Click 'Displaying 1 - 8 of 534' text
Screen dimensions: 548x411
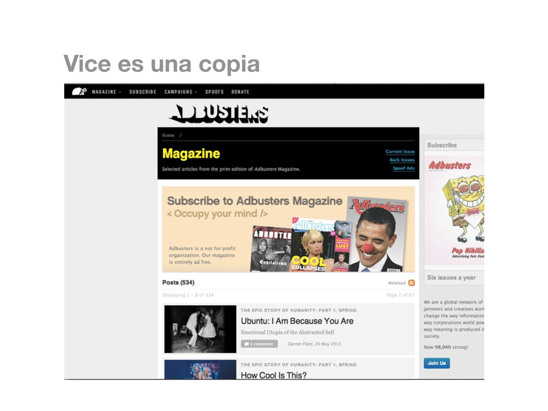pos(188,295)
